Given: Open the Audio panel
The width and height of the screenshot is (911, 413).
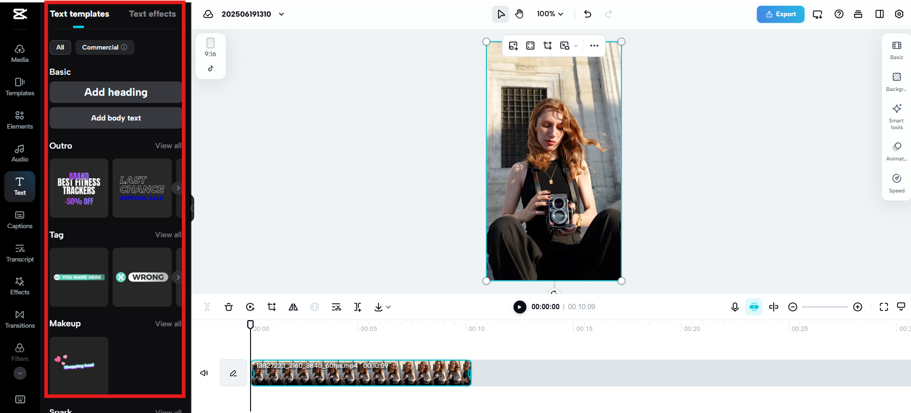Looking at the screenshot, I should [x=20, y=153].
